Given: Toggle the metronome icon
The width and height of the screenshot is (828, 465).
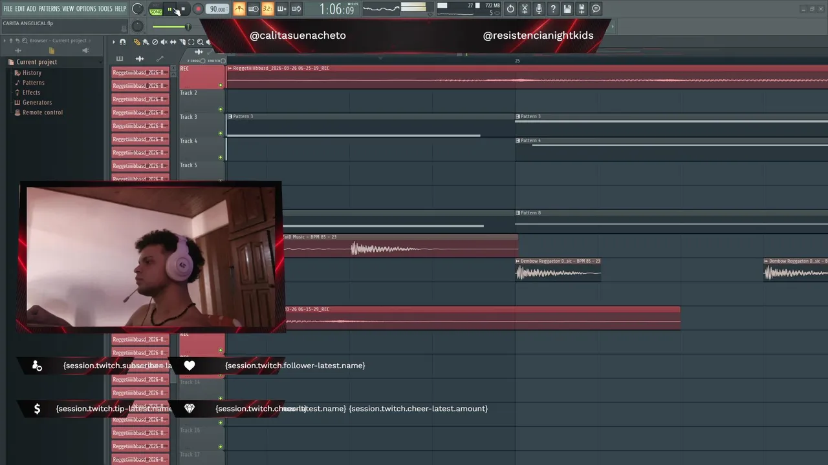Looking at the screenshot, I should point(239,9).
